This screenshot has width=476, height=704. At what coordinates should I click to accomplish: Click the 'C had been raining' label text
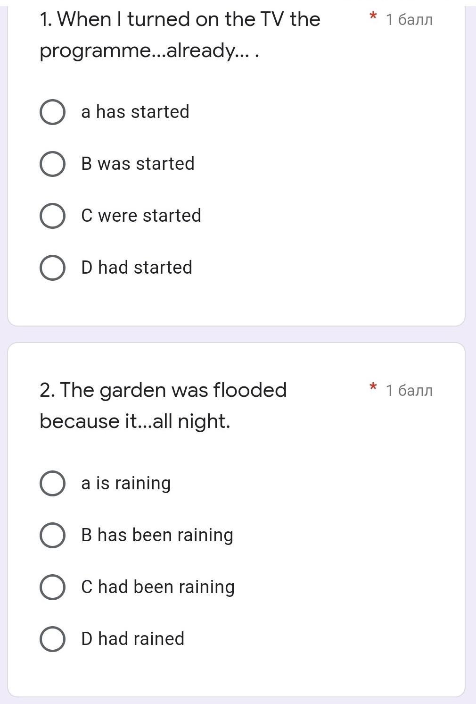click(x=158, y=587)
